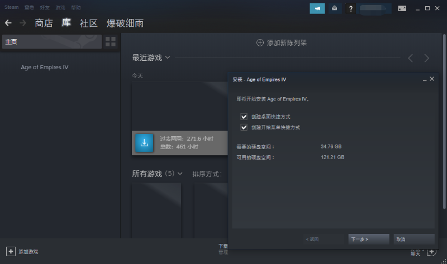Click the question mark help icon

click(351, 8)
